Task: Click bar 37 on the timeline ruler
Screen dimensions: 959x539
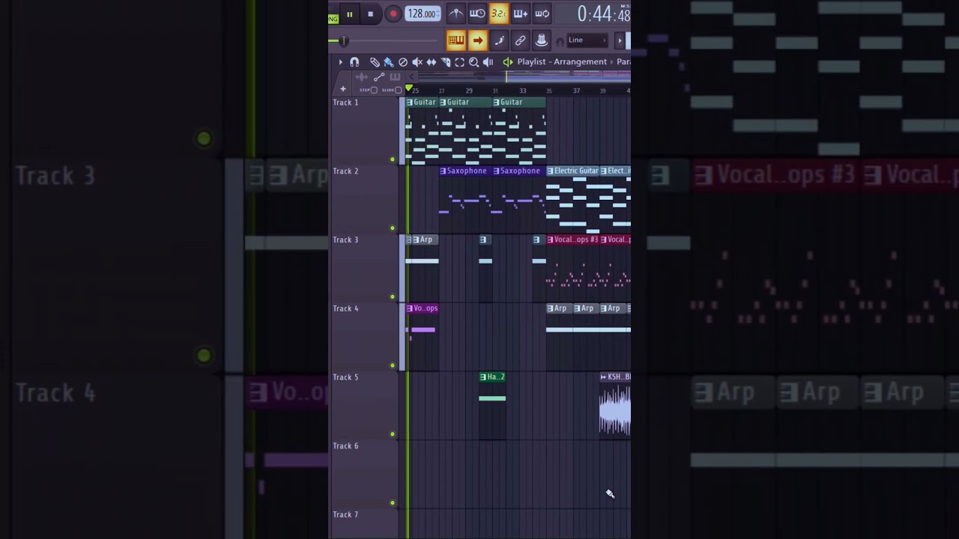Action: tap(576, 91)
